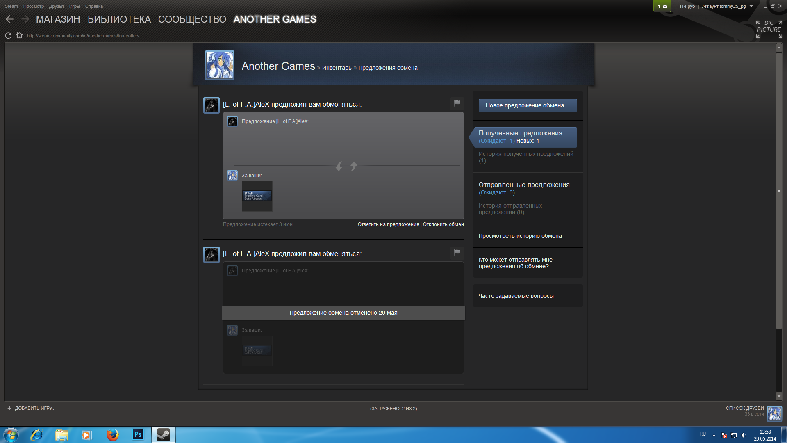Viewport: 787px width, 443px height.
Task: Click the add game plus icon
Action: pos(9,408)
